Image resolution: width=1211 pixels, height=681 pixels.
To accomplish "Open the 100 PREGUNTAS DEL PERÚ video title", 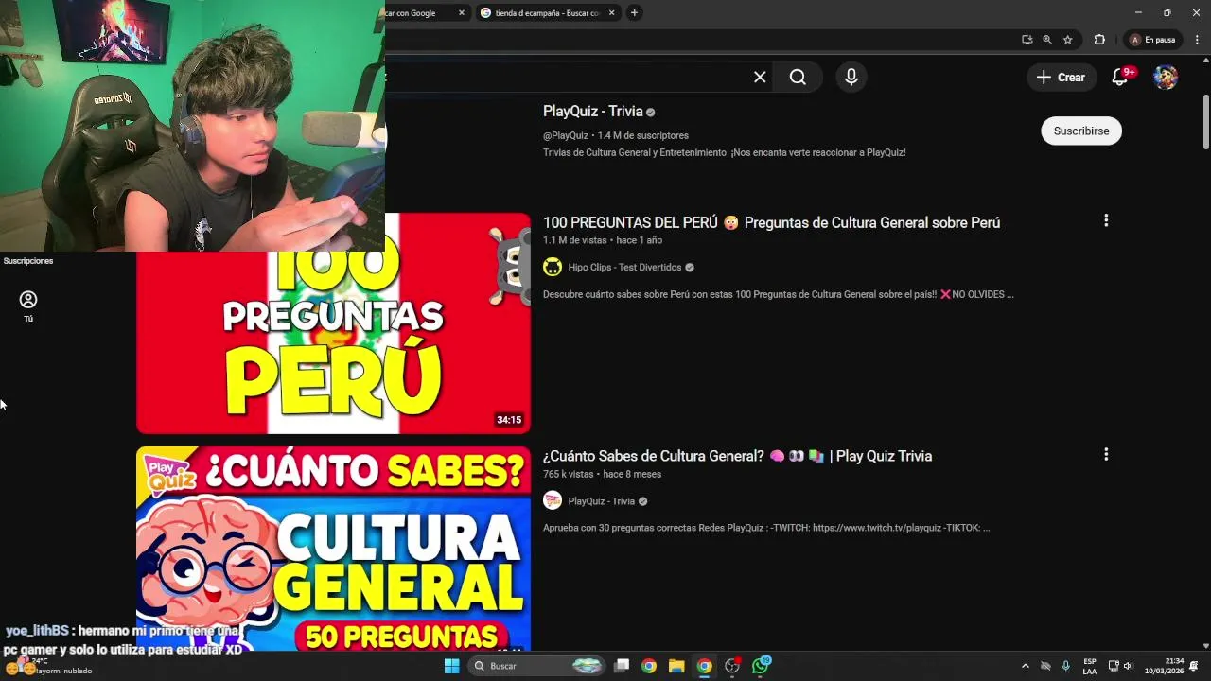I will click(x=771, y=223).
